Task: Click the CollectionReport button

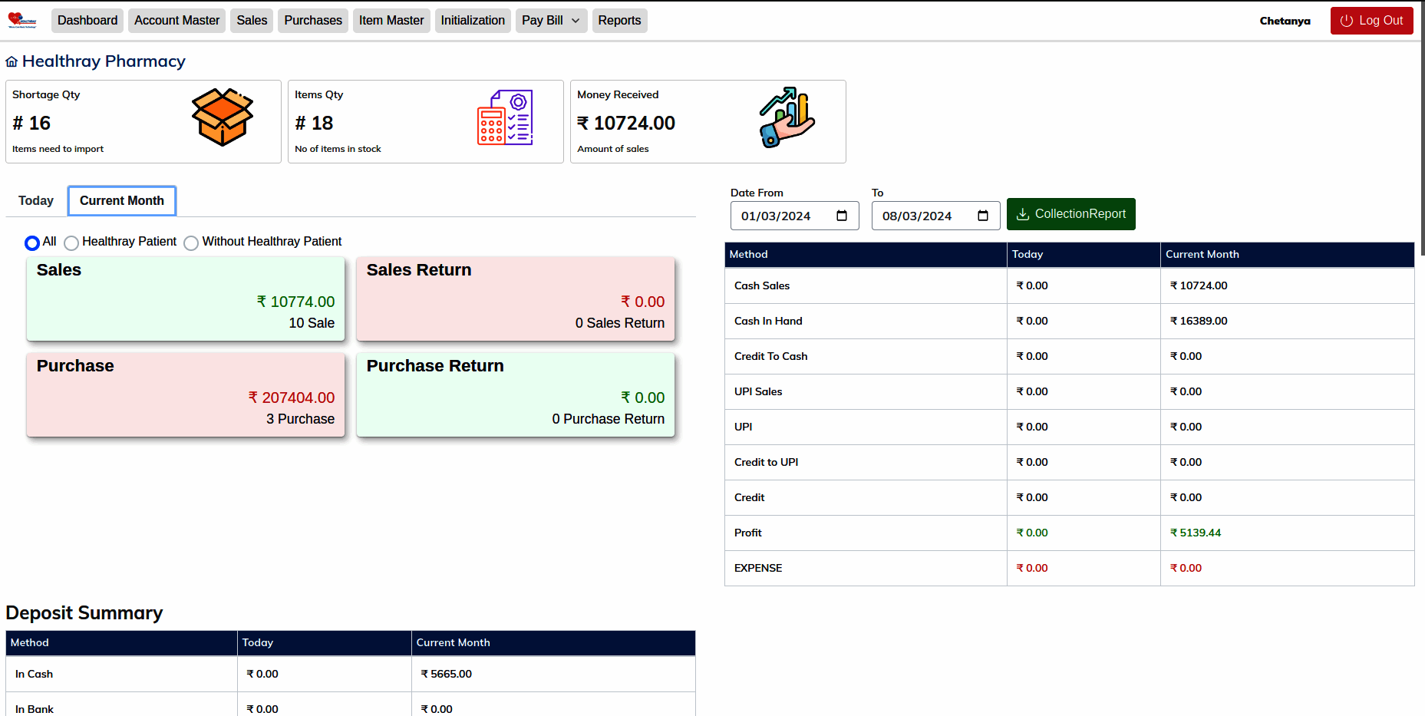Action: click(x=1071, y=214)
